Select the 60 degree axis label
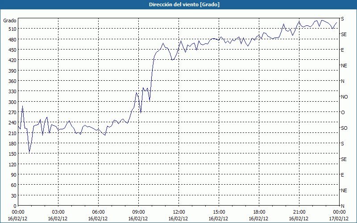 (x=14, y=185)
